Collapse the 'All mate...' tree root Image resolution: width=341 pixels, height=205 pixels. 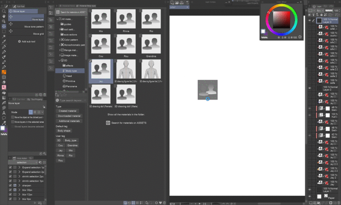pyautogui.click(x=58, y=19)
